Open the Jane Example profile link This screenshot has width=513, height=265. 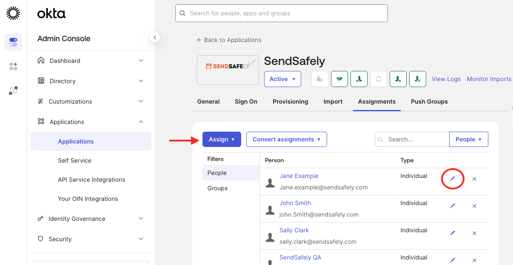click(299, 176)
